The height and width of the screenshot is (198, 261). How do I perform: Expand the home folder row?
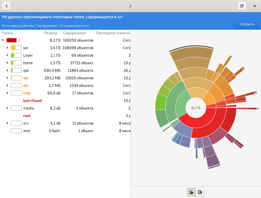(7, 63)
